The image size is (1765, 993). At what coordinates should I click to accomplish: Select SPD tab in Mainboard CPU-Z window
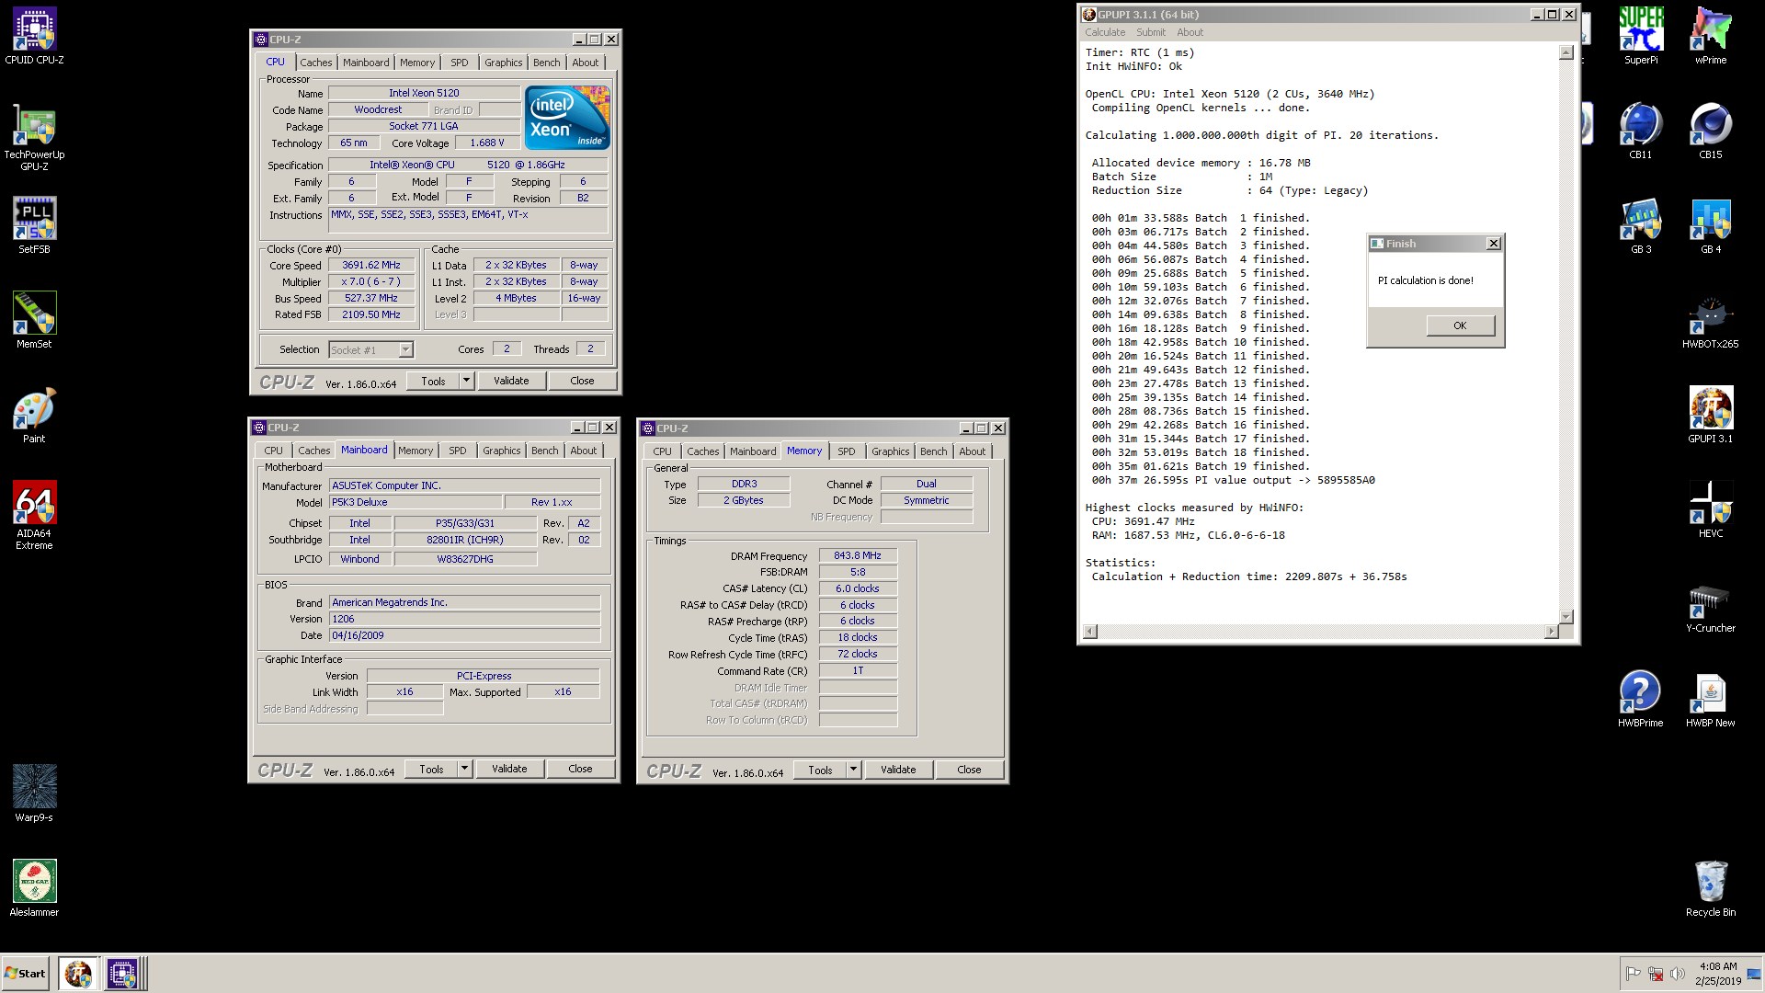click(457, 451)
